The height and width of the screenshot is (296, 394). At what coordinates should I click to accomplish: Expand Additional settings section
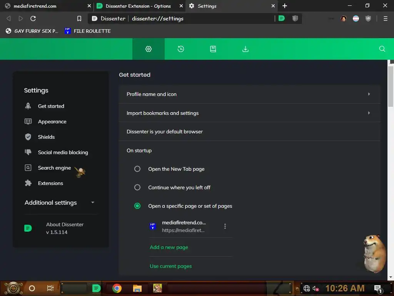click(60, 202)
